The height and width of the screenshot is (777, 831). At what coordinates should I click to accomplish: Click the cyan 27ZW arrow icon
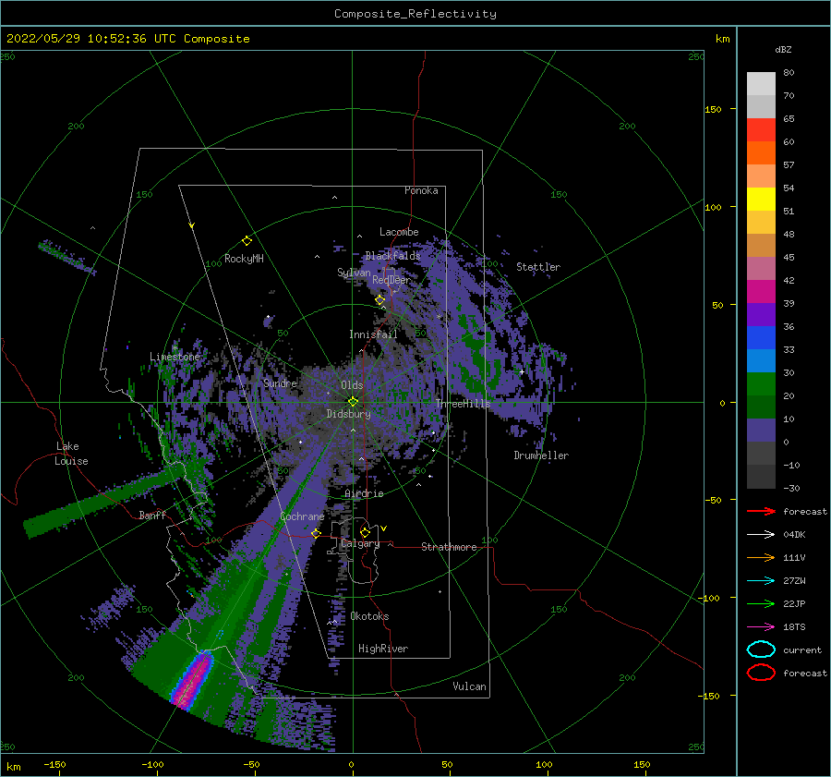tap(761, 581)
